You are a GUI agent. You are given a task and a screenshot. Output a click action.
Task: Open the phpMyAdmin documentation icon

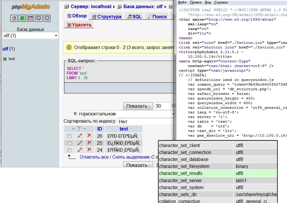click(x=39, y=19)
